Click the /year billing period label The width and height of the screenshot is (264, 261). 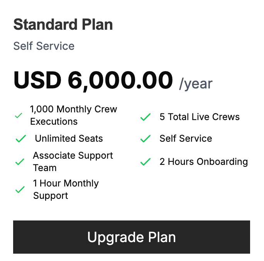coord(196,83)
